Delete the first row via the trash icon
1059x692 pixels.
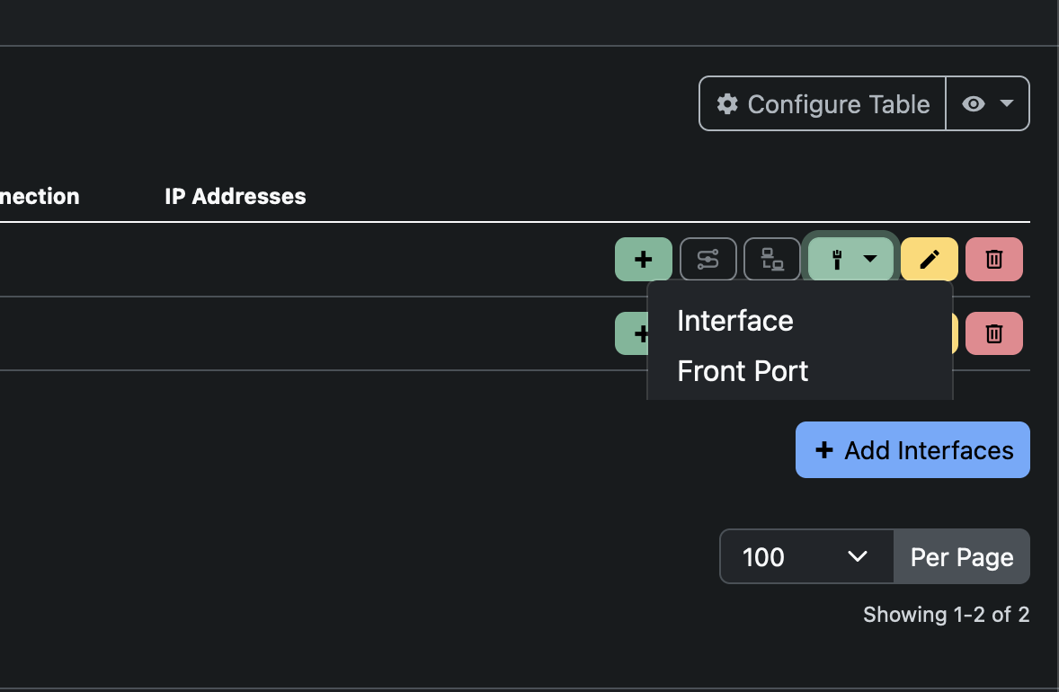[x=993, y=259]
